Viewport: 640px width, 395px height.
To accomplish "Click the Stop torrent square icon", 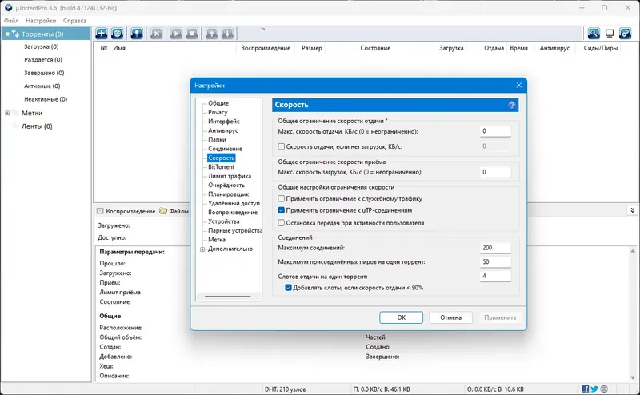I will tap(192, 34).
